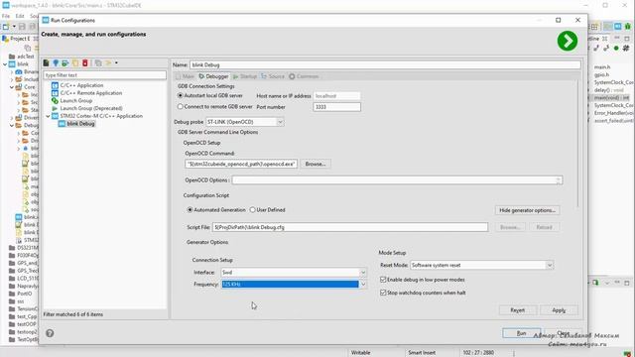Open File menu in STM32CubeIDE window
Screen dimensions: 635x357
6,16
